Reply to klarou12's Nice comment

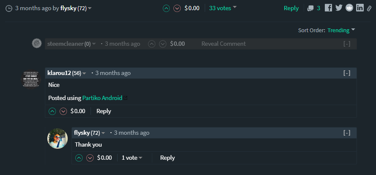pos(104,111)
